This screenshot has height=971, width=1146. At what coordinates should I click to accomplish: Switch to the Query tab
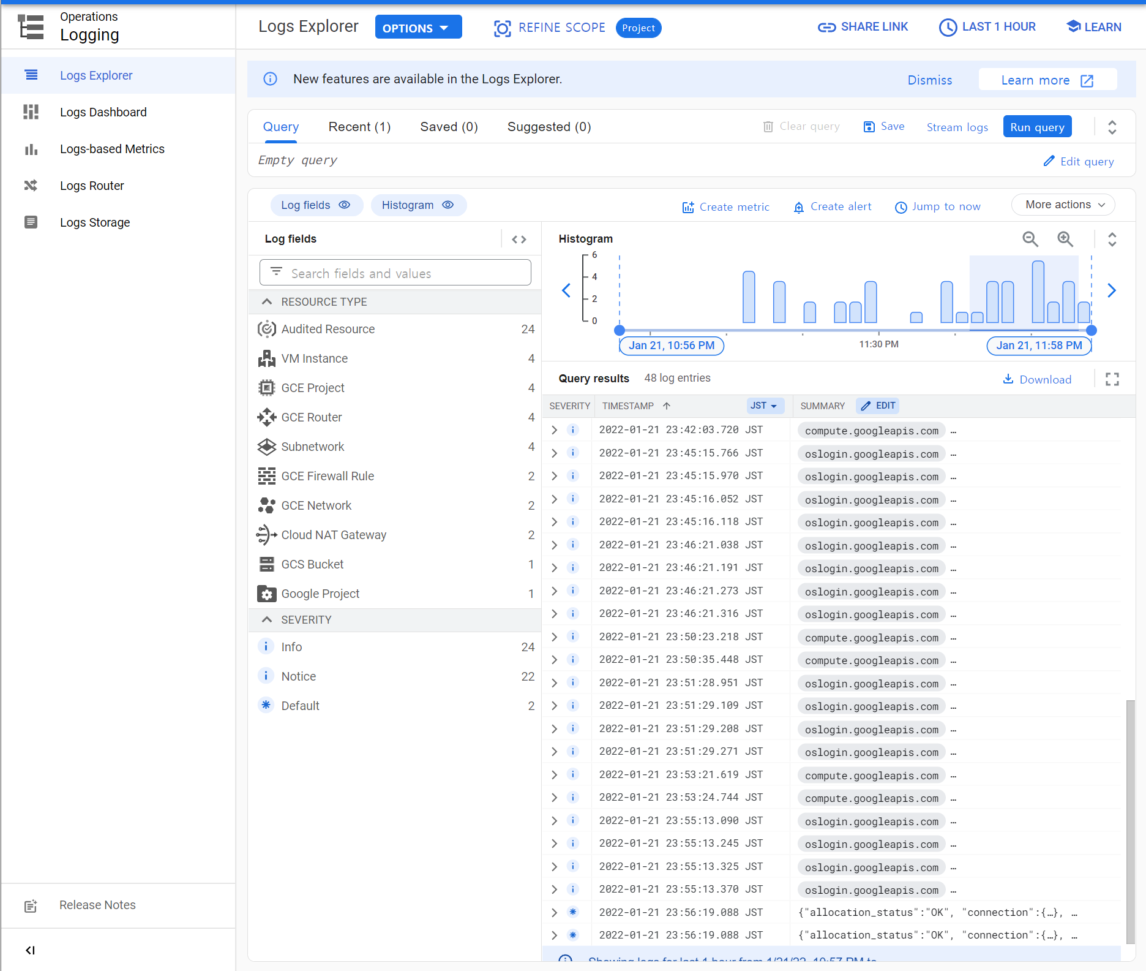coord(281,127)
